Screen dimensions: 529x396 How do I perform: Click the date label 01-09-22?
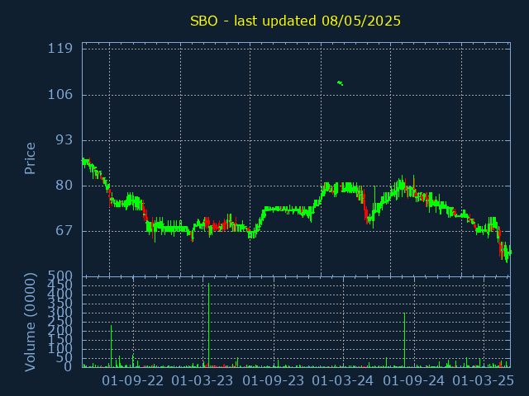click(133, 381)
